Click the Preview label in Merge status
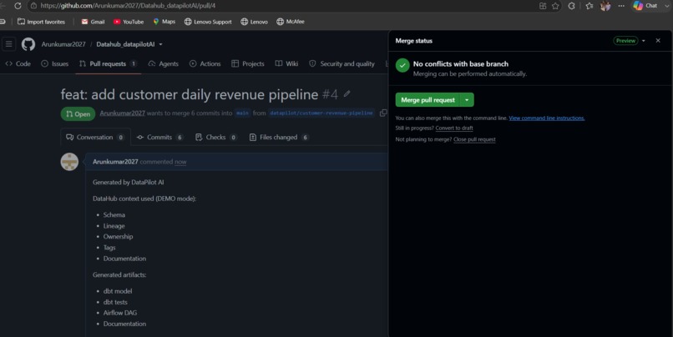Screen dimensions: 673x337 click(x=625, y=41)
